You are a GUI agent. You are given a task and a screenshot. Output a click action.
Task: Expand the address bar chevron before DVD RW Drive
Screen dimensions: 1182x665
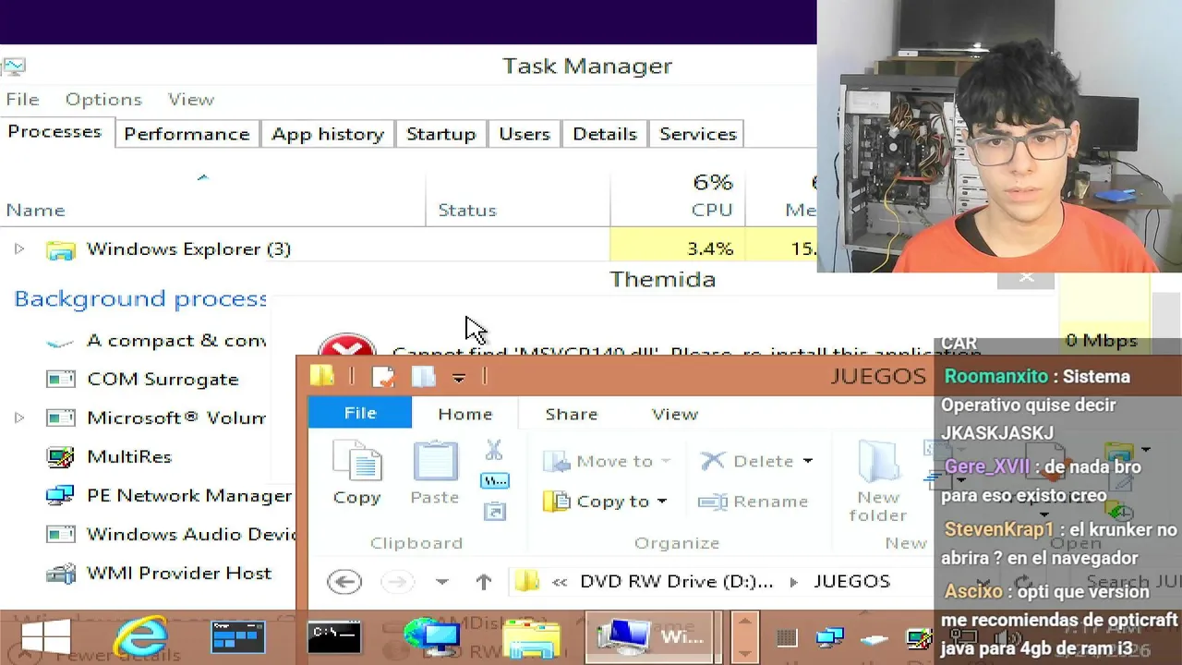[559, 582]
